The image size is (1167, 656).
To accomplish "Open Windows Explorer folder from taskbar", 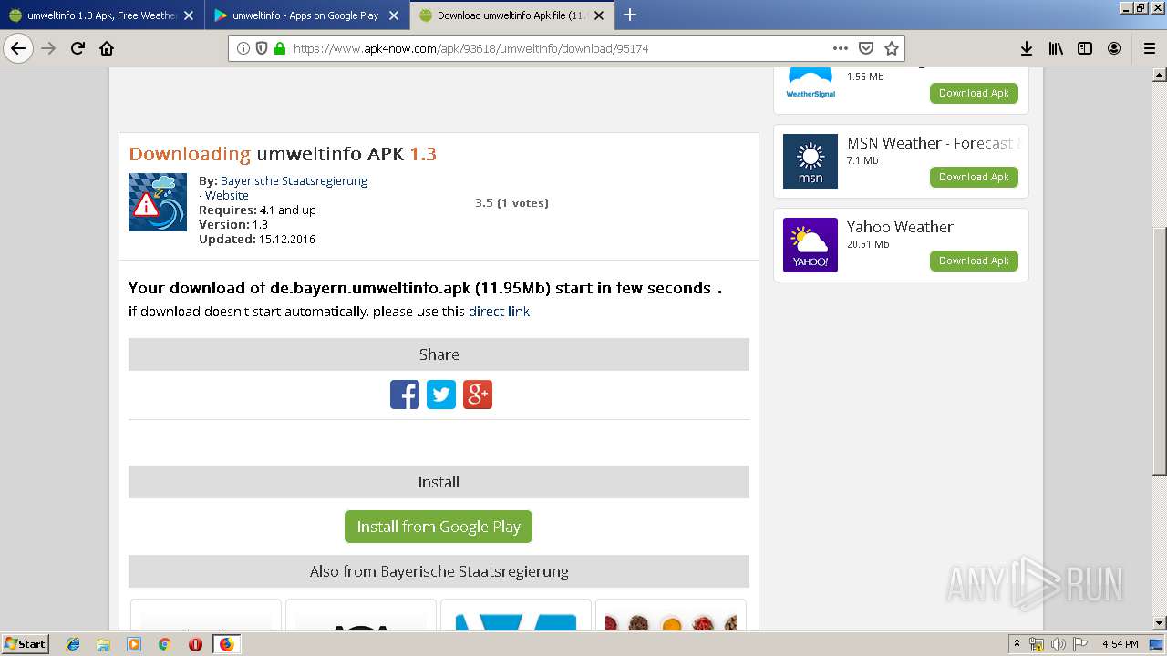I will (x=103, y=644).
